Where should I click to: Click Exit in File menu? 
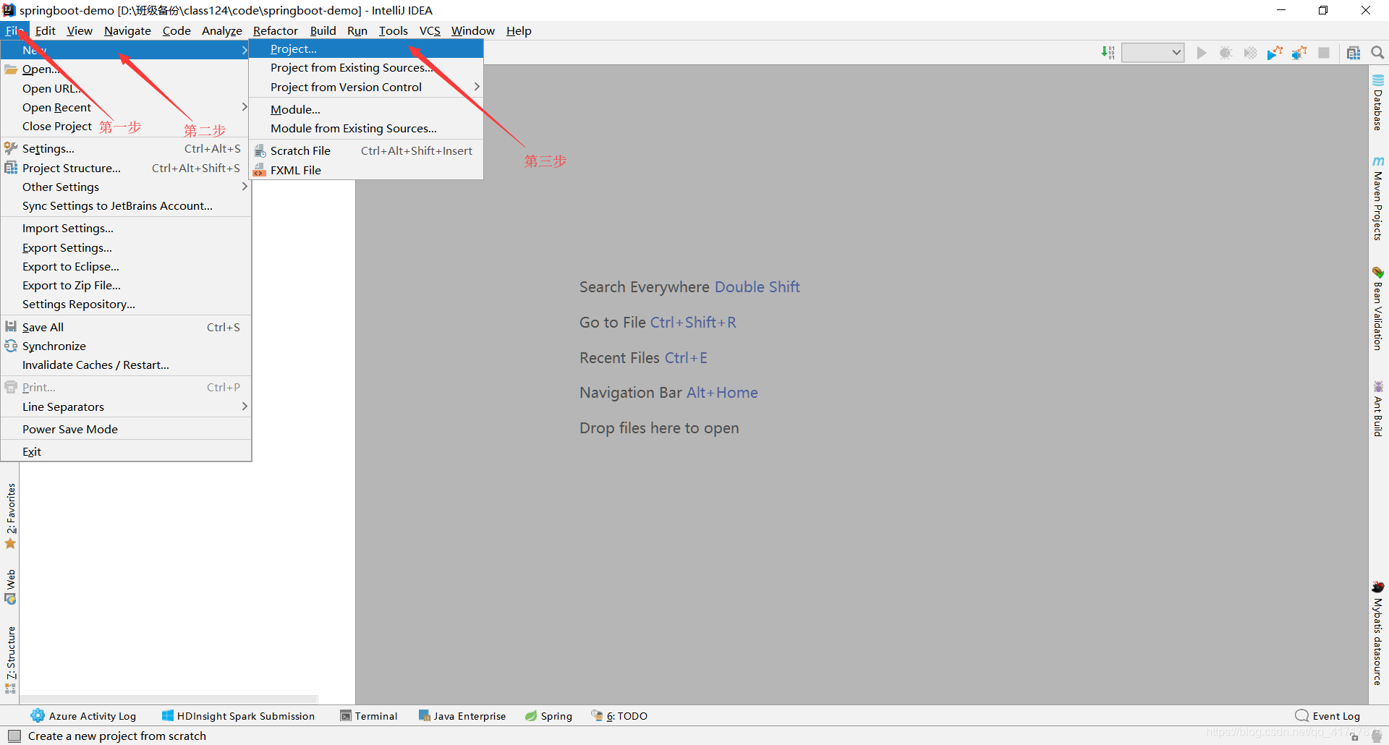click(125, 451)
